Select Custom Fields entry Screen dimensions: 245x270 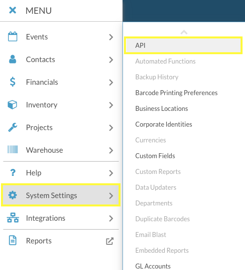click(155, 156)
